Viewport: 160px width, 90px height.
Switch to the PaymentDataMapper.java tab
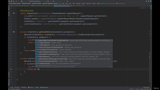tap(78, 5)
